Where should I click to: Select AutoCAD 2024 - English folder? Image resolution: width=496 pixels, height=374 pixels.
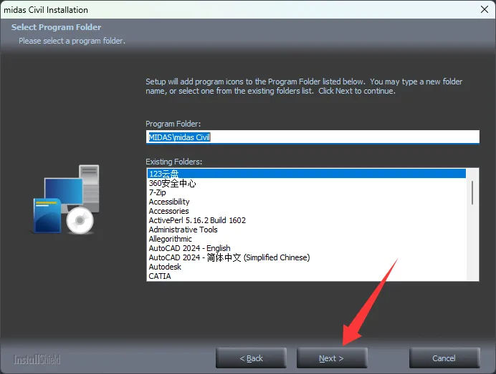pyautogui.click(x=306, y=248)
